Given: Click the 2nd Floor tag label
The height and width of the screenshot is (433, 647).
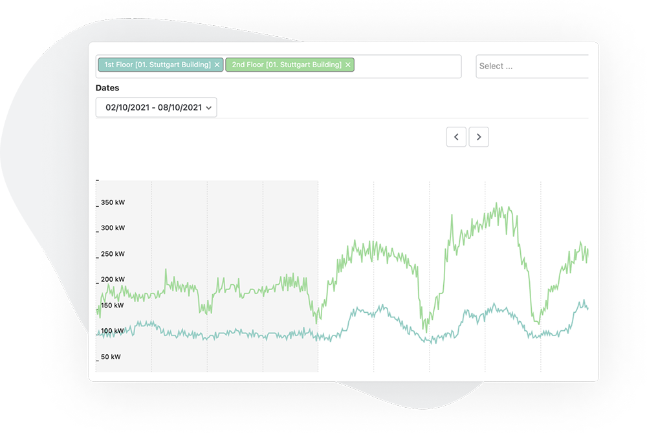Looking at the screenshot, I should tap(287, 65).
